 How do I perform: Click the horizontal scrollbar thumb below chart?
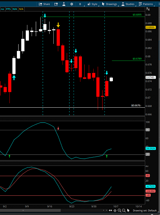tap(30, 210)
